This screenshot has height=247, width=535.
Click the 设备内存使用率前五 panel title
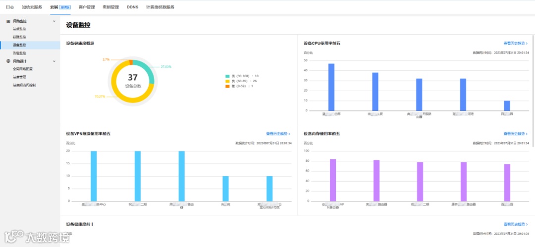[322, 134]
